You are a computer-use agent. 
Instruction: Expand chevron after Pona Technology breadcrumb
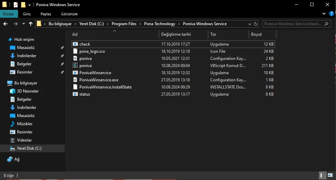[x=179, y=24]
